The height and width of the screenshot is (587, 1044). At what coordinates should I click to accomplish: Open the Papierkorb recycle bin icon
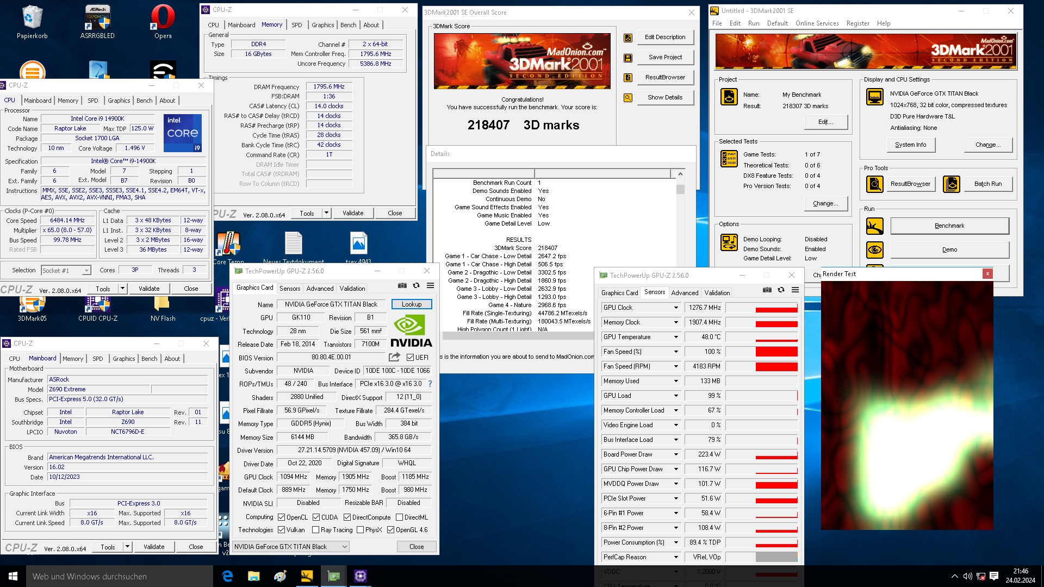(32, 22)
